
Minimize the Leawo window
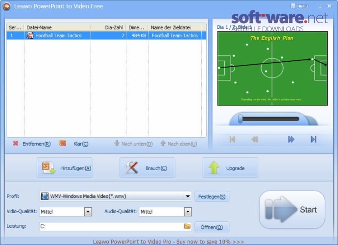point(320,6)
